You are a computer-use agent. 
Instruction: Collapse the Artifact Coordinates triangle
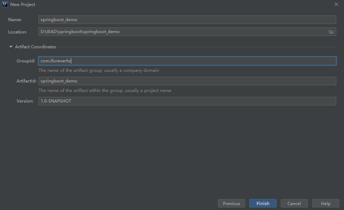pyautogui.click(x=11, y=47)
